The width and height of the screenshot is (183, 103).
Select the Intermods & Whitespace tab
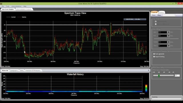click(x=33, y=70)
